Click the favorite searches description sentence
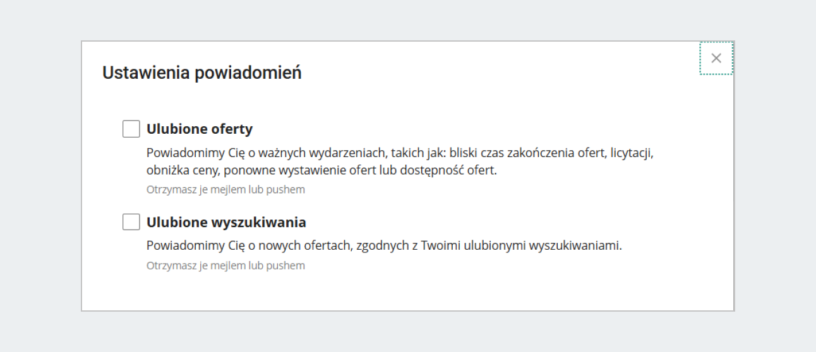 [384, 245]
